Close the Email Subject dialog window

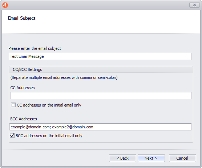[x=194, y=5]
